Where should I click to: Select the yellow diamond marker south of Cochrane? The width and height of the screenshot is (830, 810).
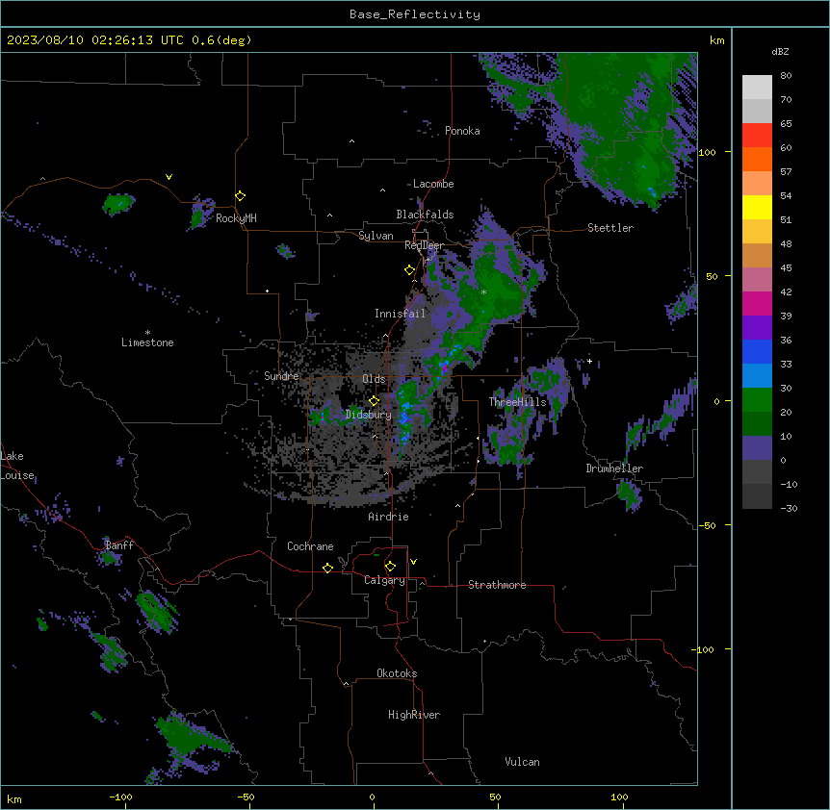[x=327, y=568]
